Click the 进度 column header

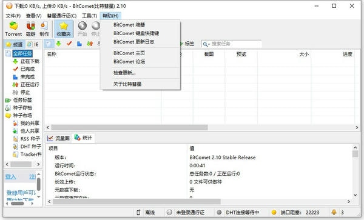tap(348, 54)
